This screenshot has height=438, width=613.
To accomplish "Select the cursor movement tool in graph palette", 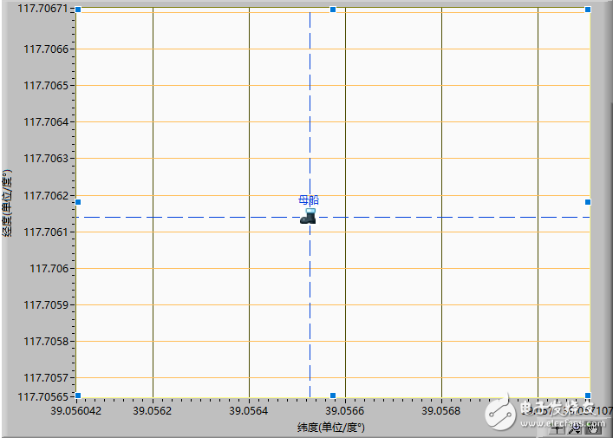I will 558,428.
